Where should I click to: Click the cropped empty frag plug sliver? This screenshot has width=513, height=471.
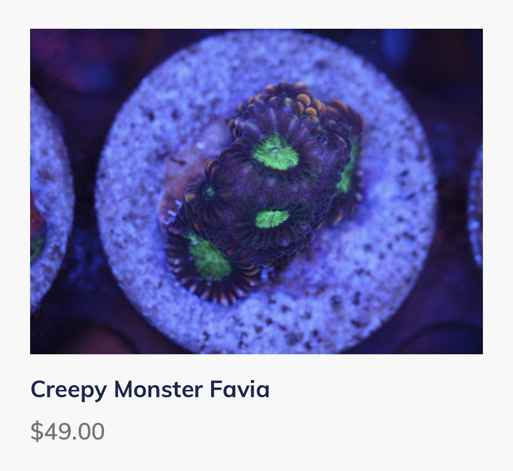click(x=475, y=204)
